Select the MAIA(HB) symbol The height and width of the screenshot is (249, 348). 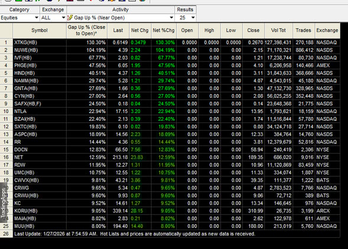click(x=25, y=219)
